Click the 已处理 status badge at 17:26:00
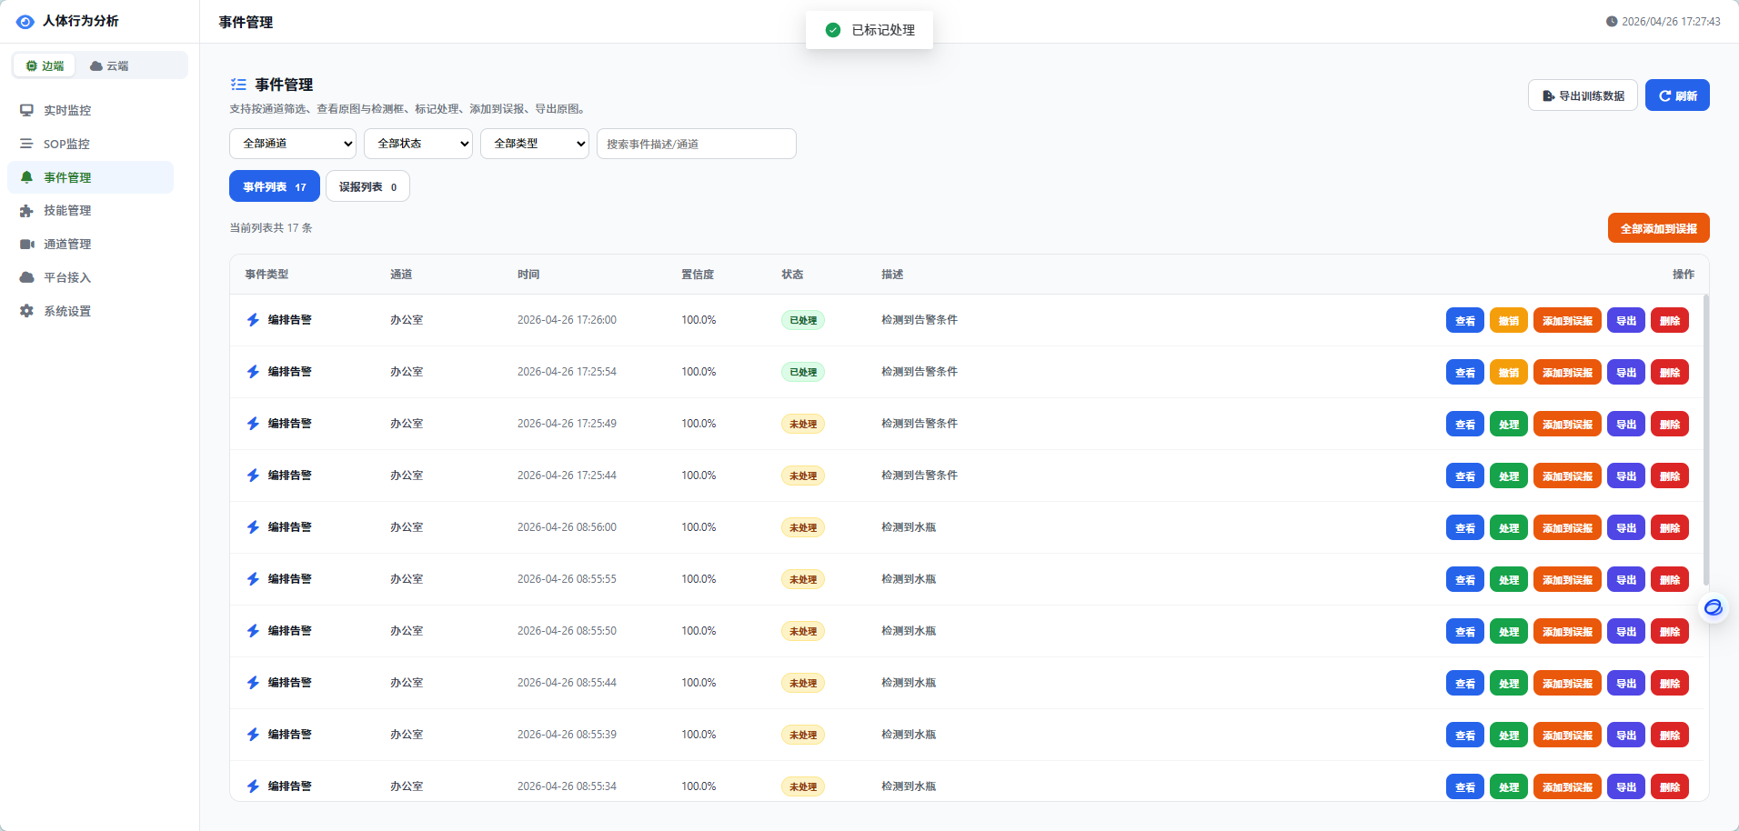Screen dimensions: 1739x831 pyautogui.click(x=802, y=320)
